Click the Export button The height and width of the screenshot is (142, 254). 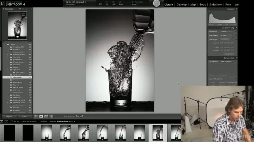pos(25,116)
